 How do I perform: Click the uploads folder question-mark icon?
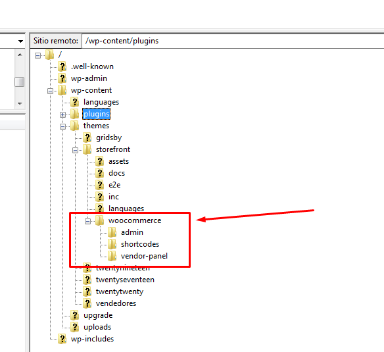(x=75, y=327)
